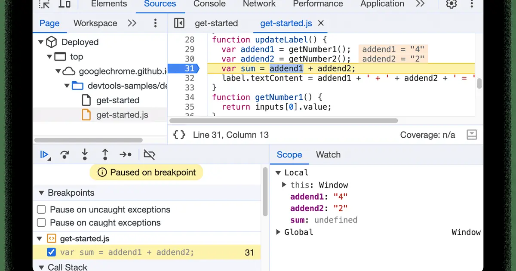Open the Network panel
The image size is (516, 271).
pyautogui.click(x=259, y=4)
